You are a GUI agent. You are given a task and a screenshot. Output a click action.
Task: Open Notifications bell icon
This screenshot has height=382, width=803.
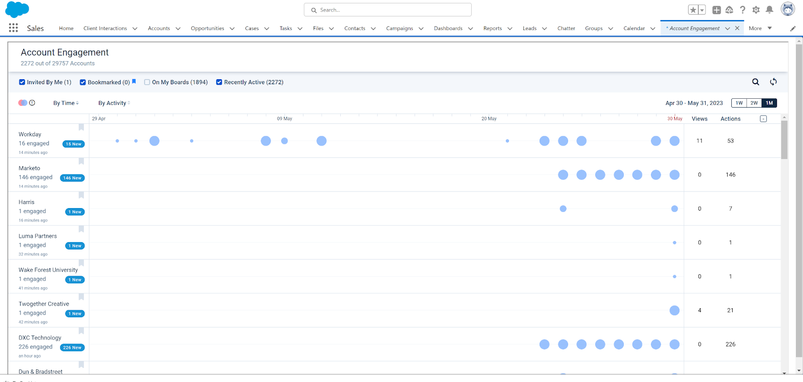769,10
